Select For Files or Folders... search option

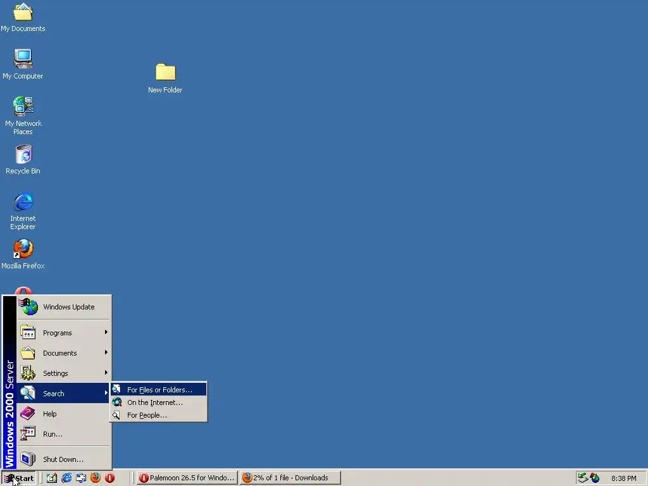[159, 389]
